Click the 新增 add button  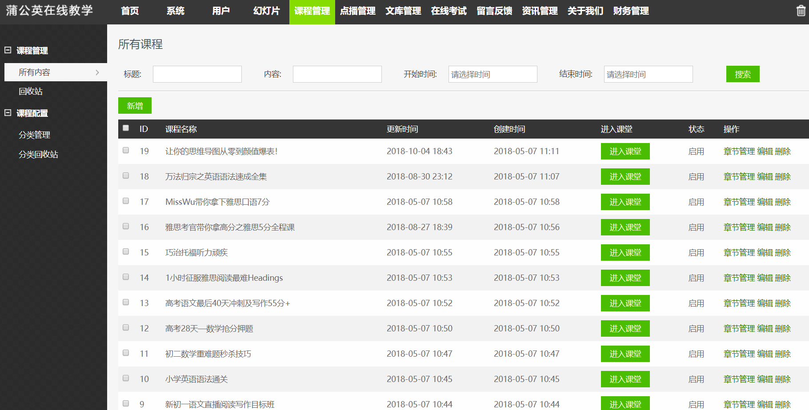(x=135, y=106)
